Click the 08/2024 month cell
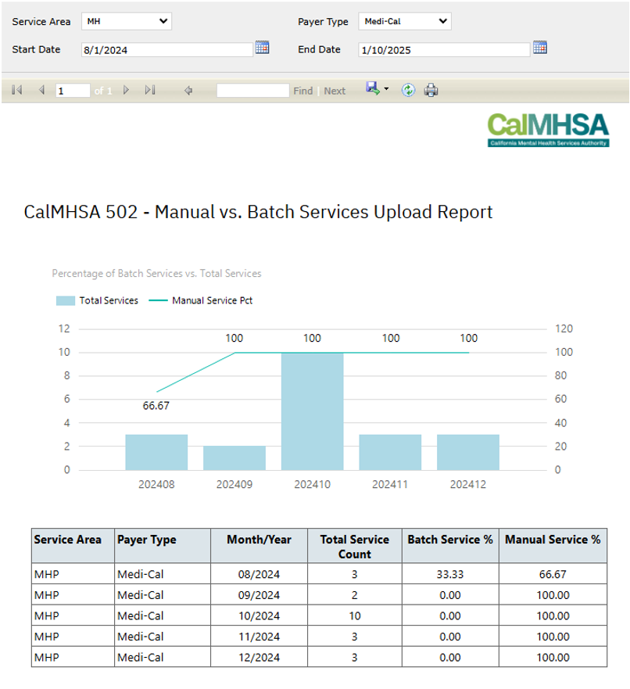The image size is (630, 689). point(259,574)
